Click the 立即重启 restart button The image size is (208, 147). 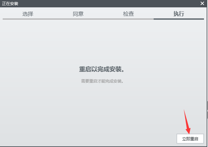tap(190, 139)
